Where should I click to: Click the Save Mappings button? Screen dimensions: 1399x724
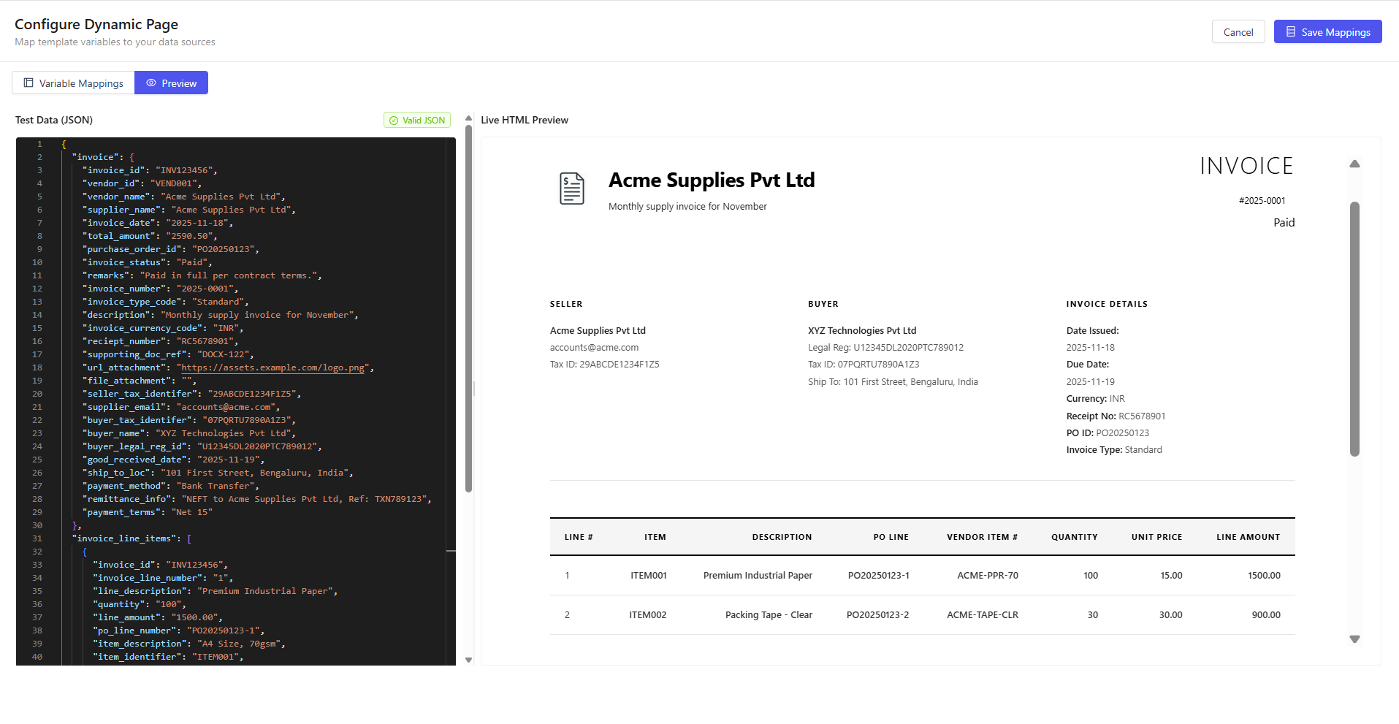[1327, 31]
